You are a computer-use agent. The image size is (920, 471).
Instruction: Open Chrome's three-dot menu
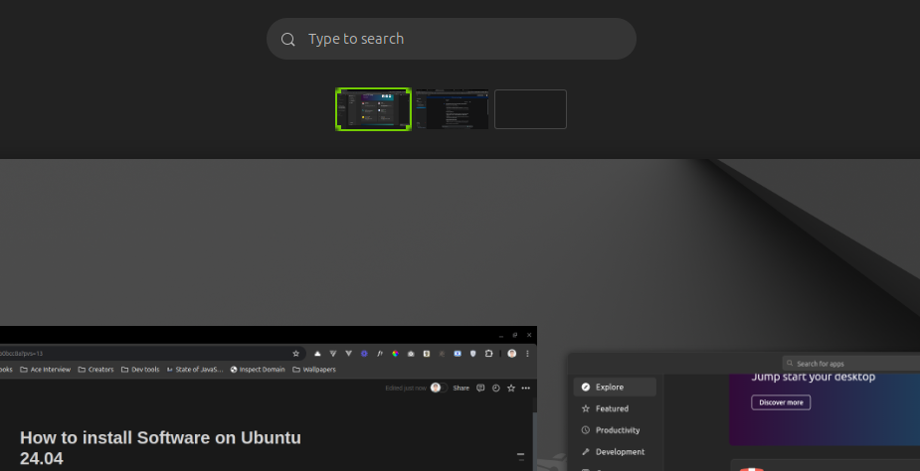527,354
